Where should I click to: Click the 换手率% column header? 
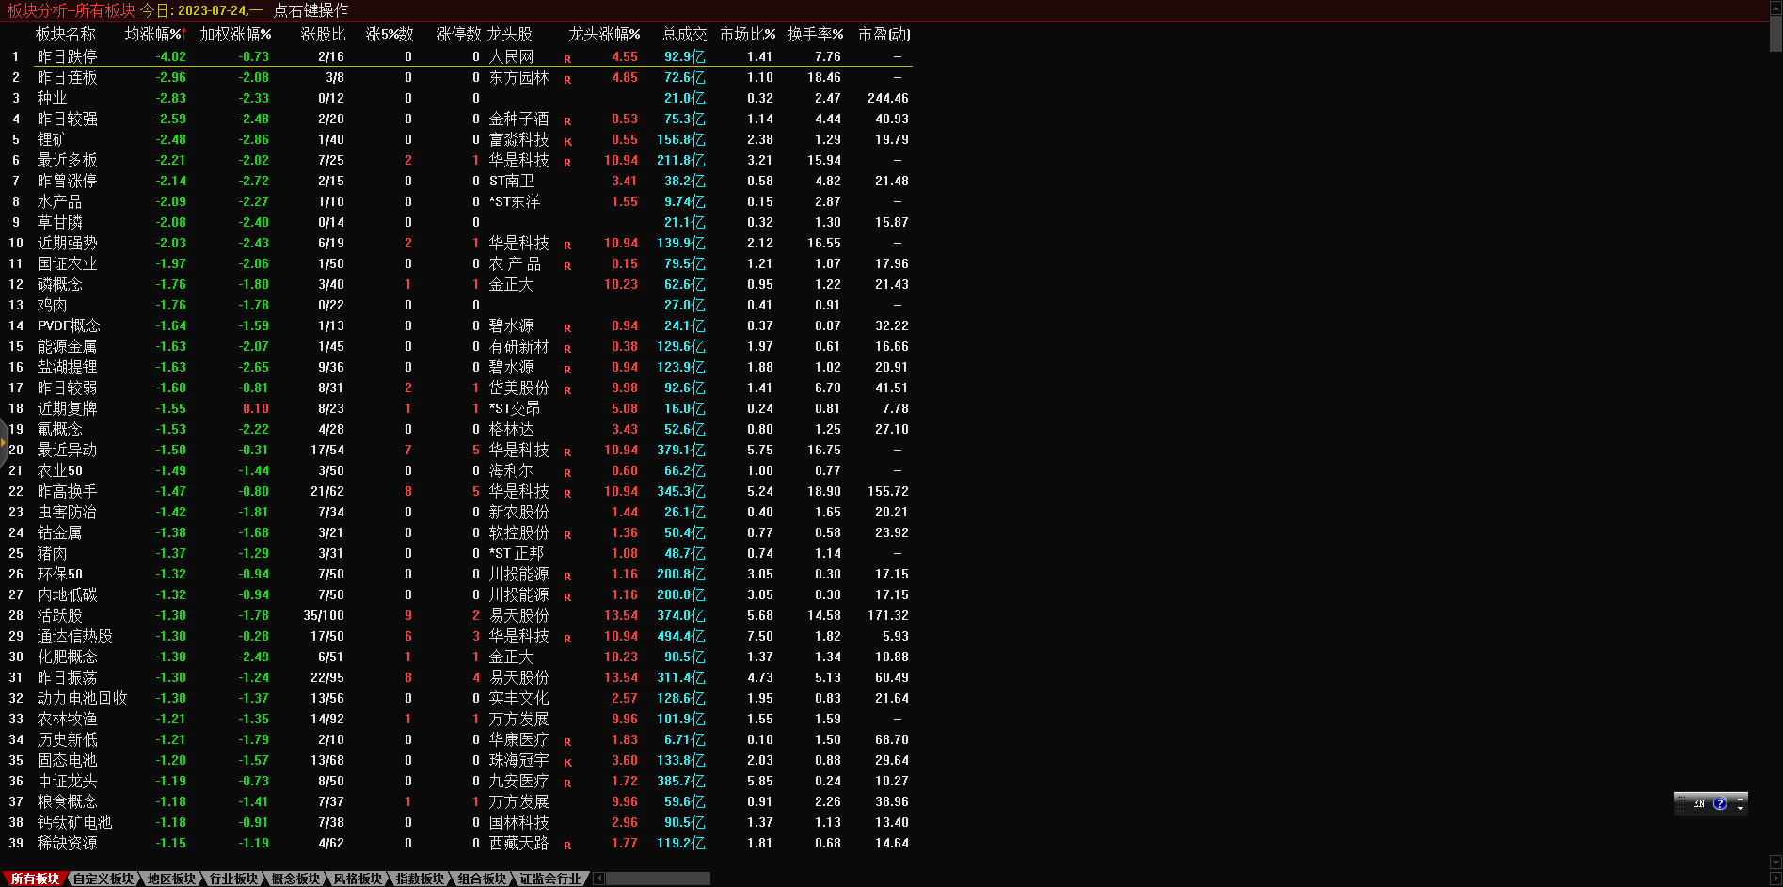[x=815, y=34]
